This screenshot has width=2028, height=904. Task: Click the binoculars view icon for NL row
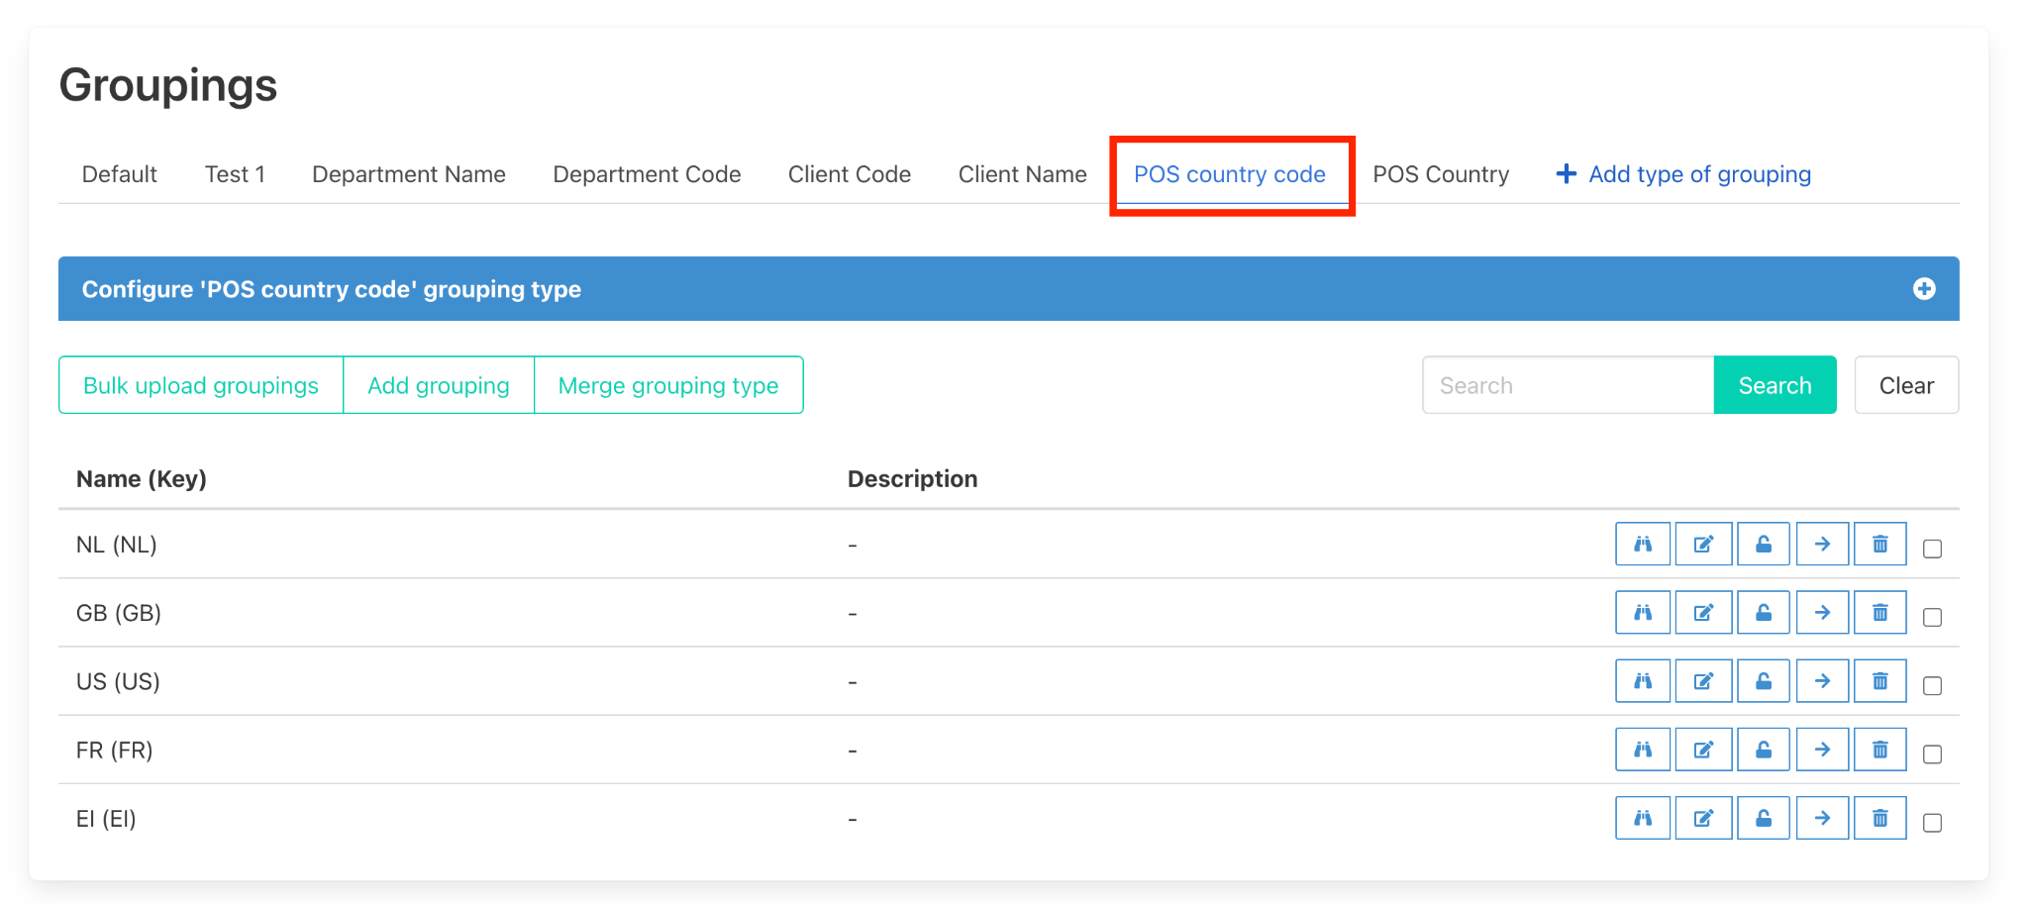(x=1642, y=544)
